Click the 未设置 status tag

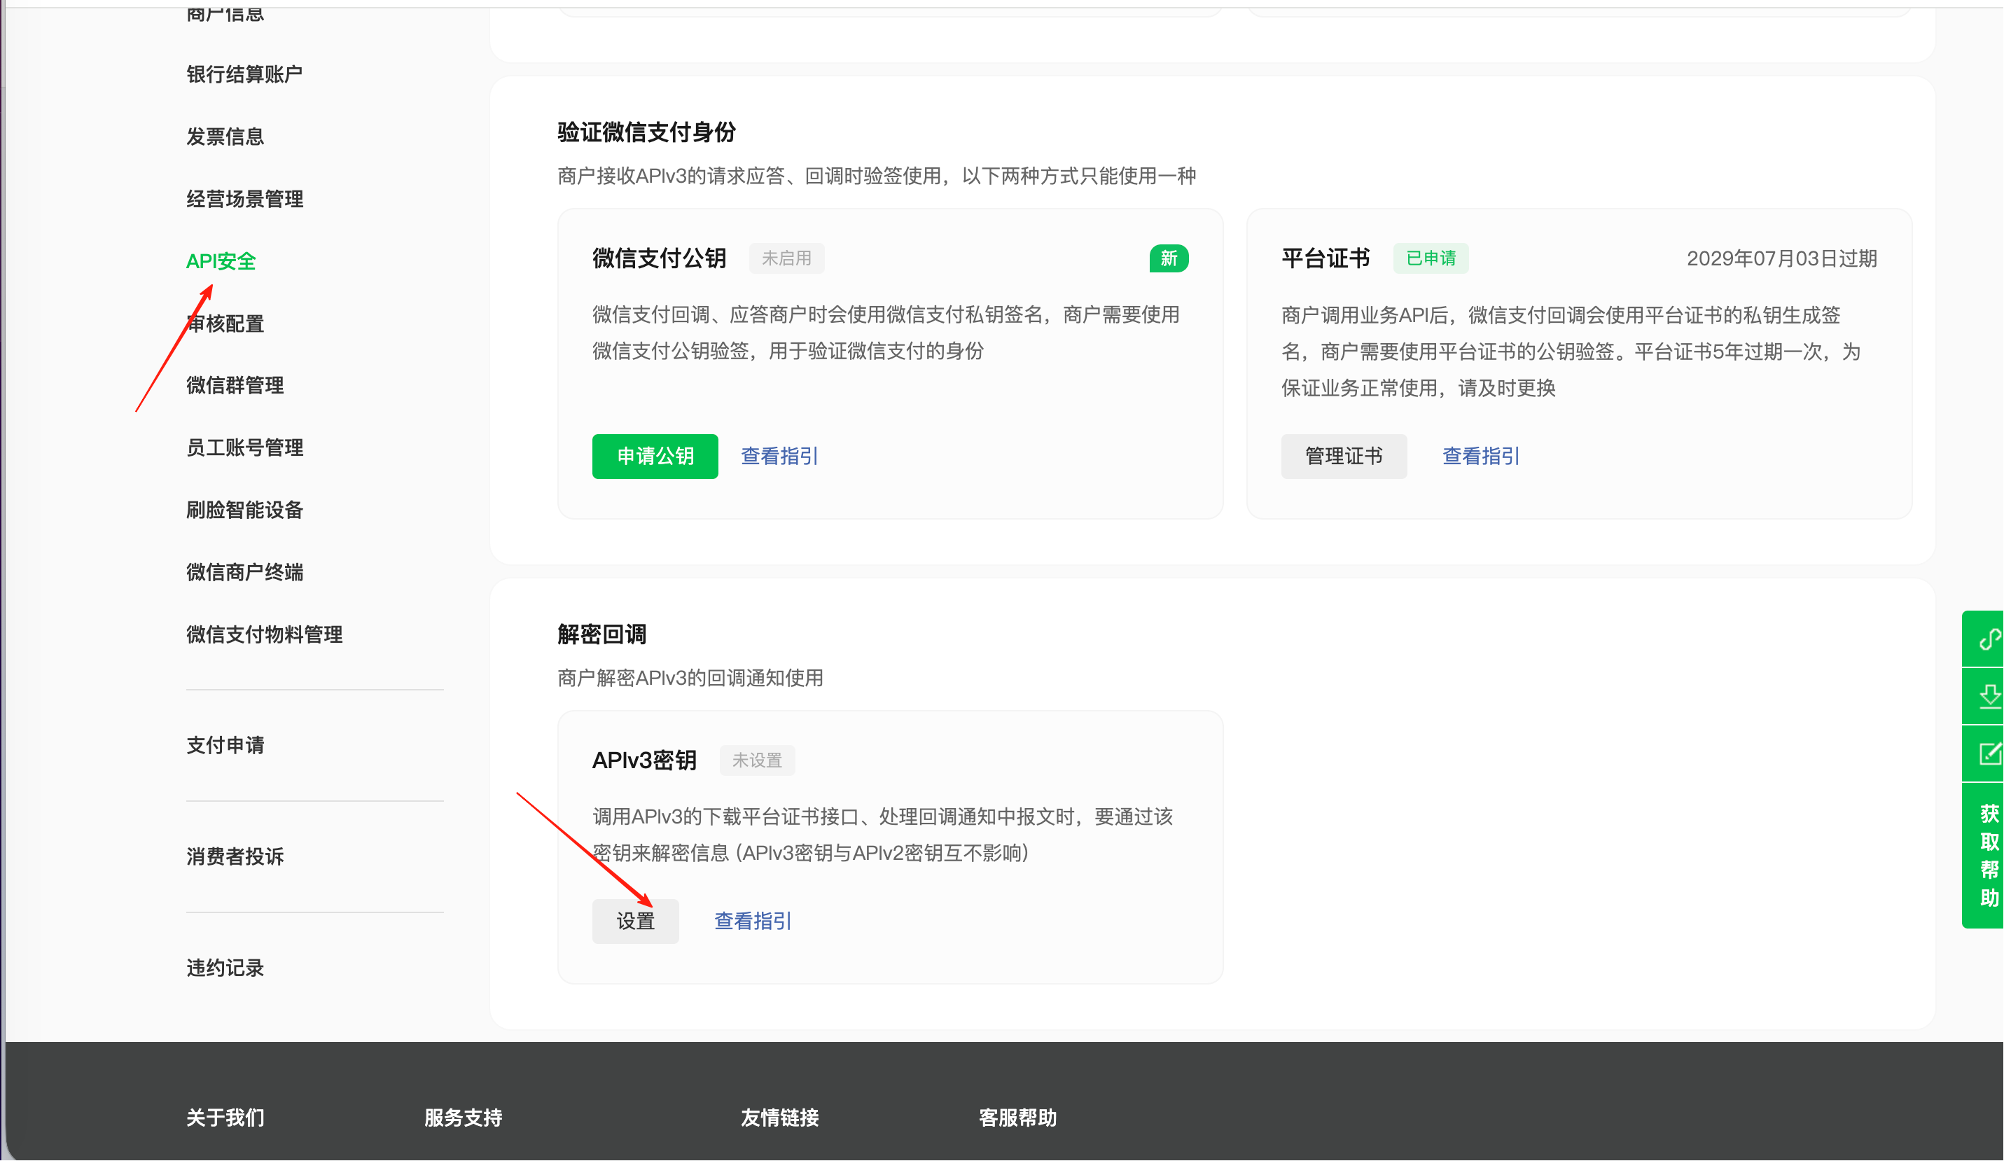[x=757, y=760]
